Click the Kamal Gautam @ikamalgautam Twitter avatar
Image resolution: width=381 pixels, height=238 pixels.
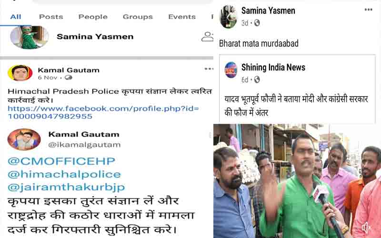[24, 139]
